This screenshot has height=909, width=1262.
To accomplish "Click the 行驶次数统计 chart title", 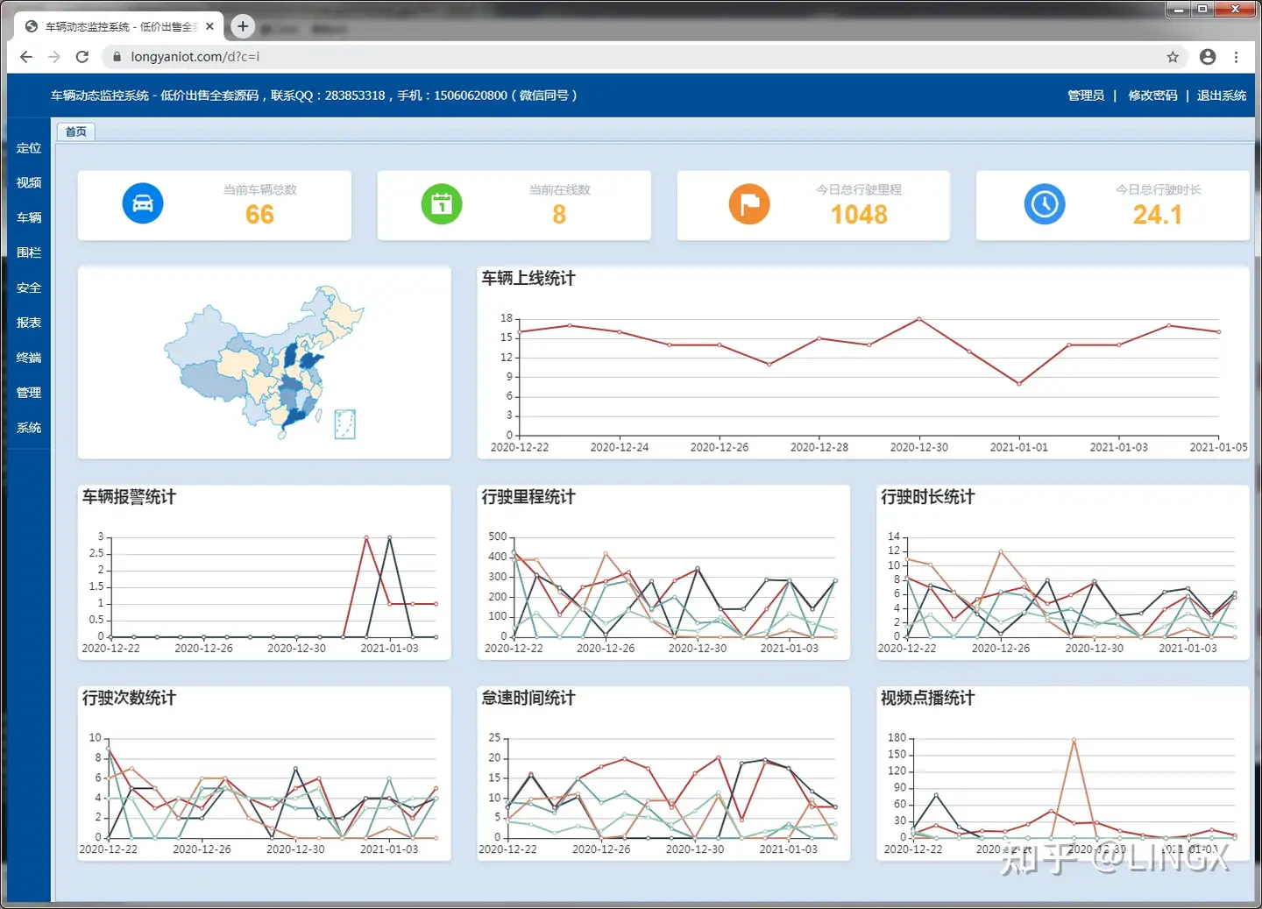I will 129,698.
